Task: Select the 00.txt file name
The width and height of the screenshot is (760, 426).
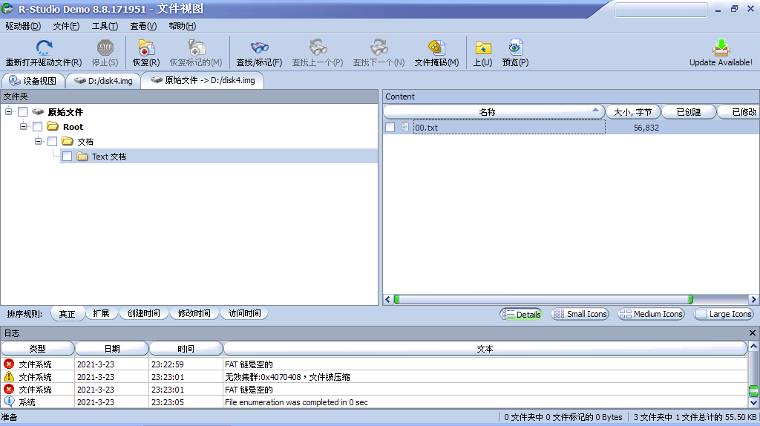Action: [x=427, y=128]
